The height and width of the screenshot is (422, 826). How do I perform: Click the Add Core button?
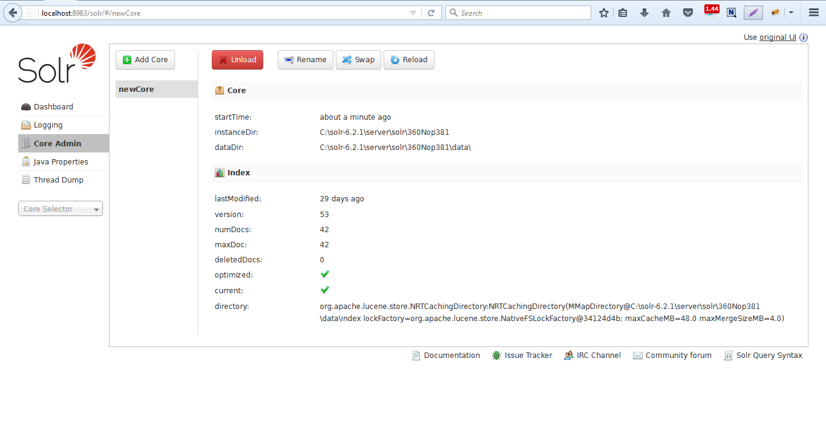pos(145,60)
